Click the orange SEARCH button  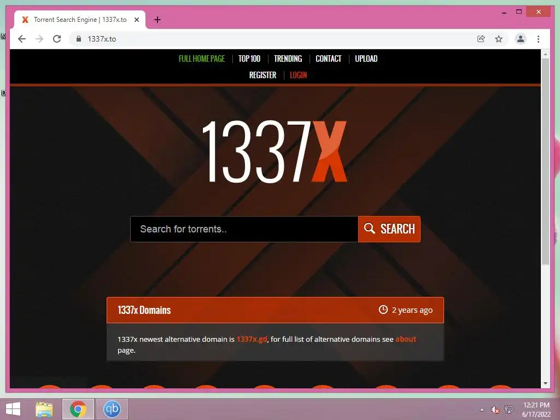pyautogui.click(x=389, y=229)
